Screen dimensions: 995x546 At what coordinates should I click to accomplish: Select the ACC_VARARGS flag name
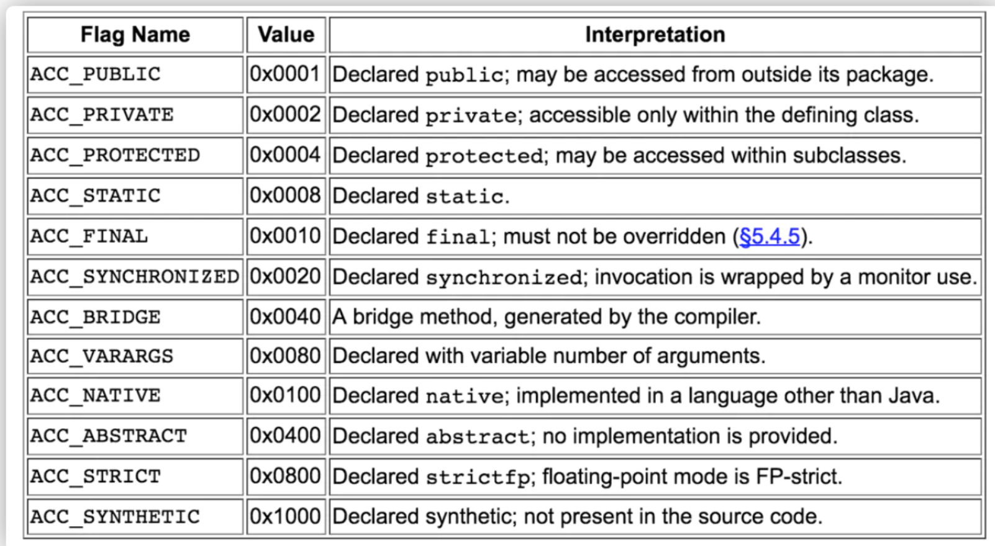pyautogui.click(x=102, y=356)
